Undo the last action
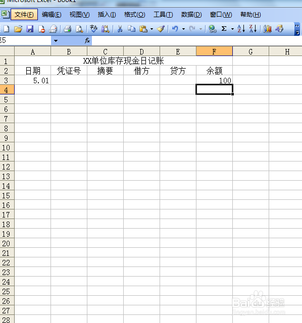 [x=175, y=29]
